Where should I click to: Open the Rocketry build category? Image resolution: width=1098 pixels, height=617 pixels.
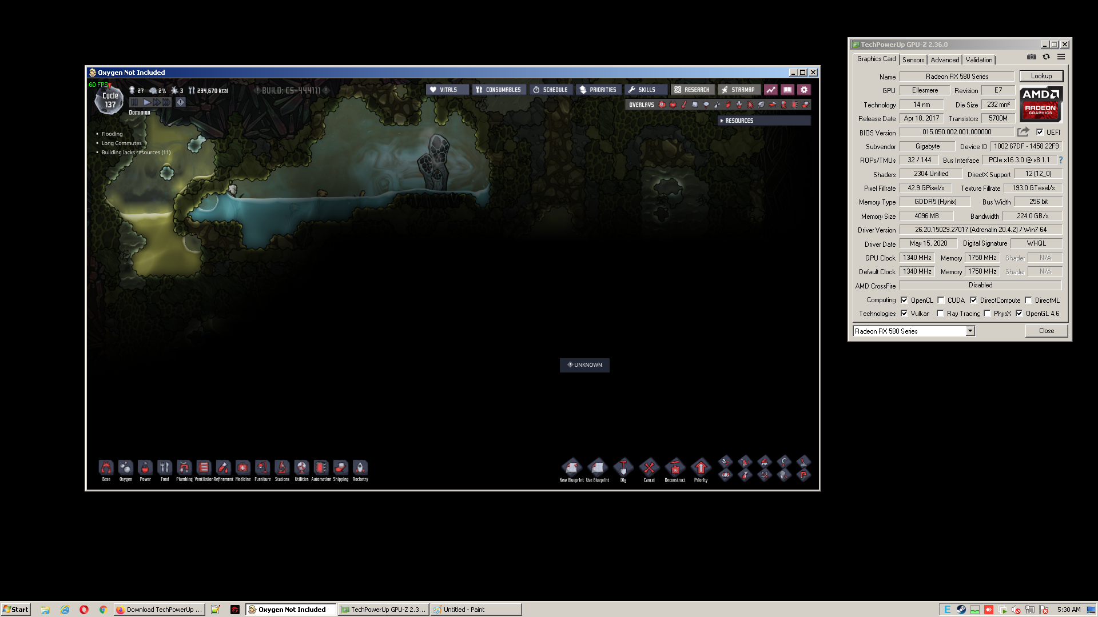pyautogui.click(x=360, y=468)
